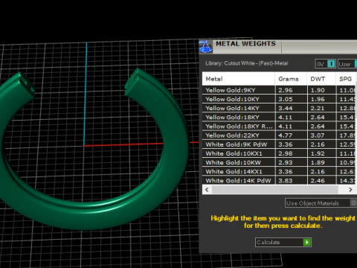Select the Yellow Gold:22KY row
The image size is (357, 268).
tap(280, 135)
